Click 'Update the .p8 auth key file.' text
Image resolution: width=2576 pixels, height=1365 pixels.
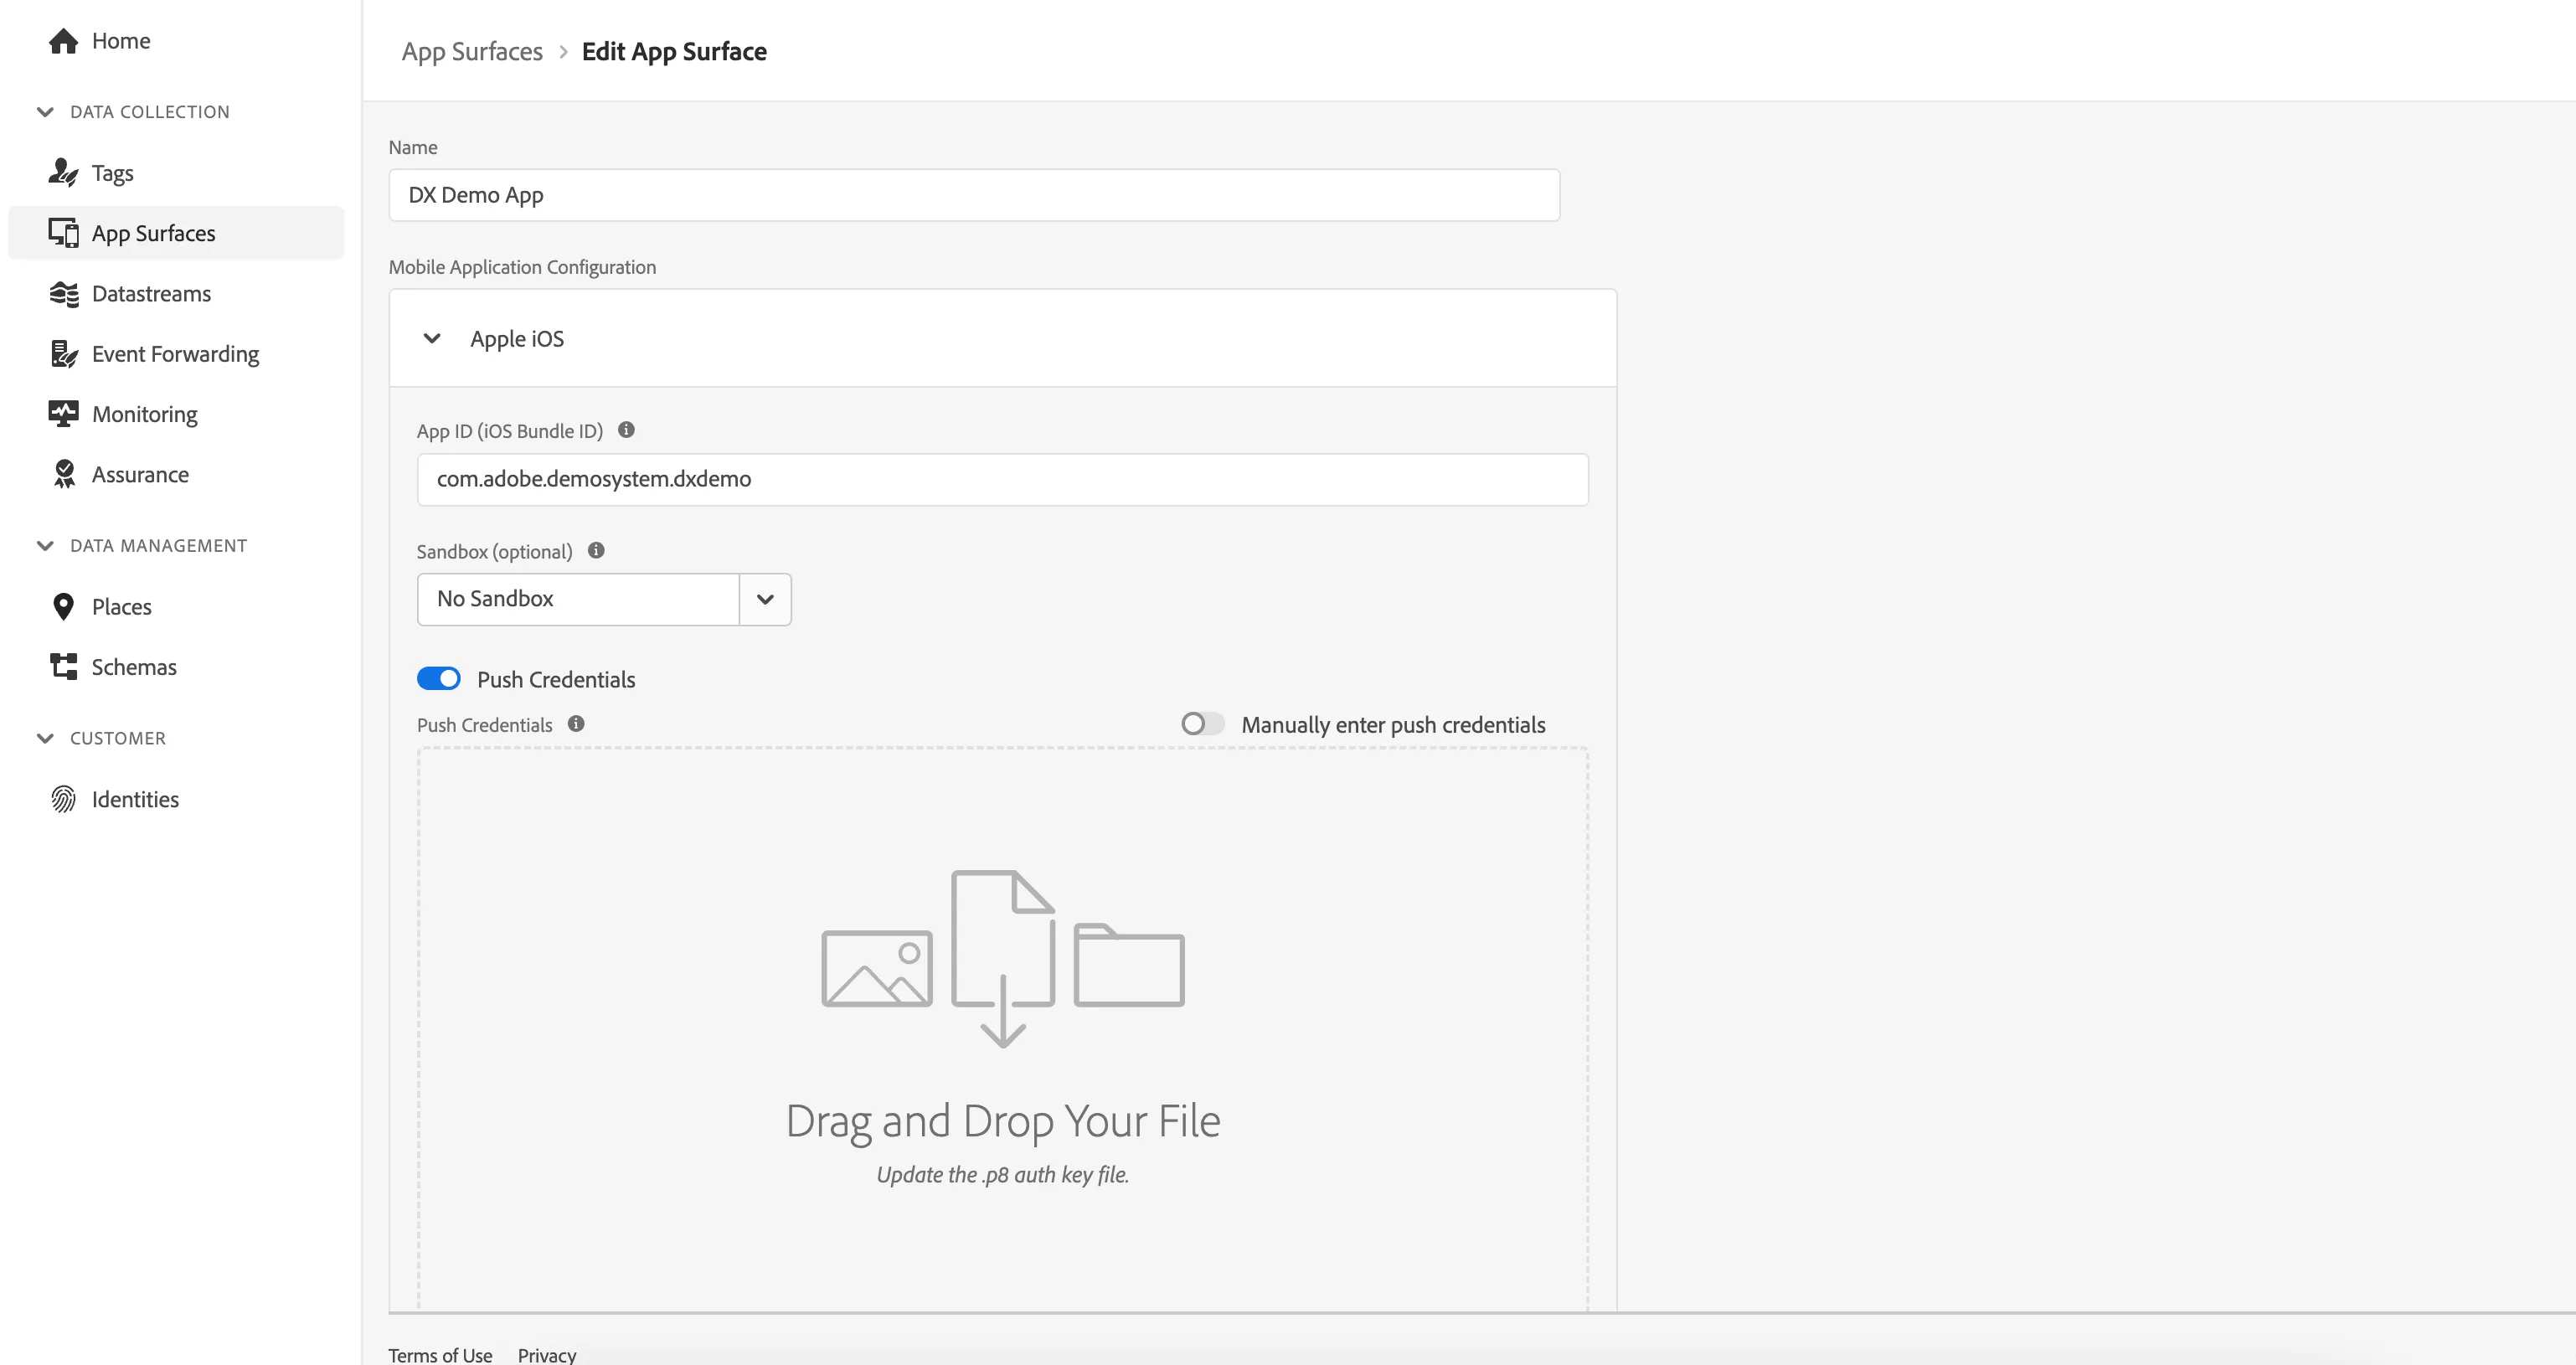[x=1003, y=1174]
